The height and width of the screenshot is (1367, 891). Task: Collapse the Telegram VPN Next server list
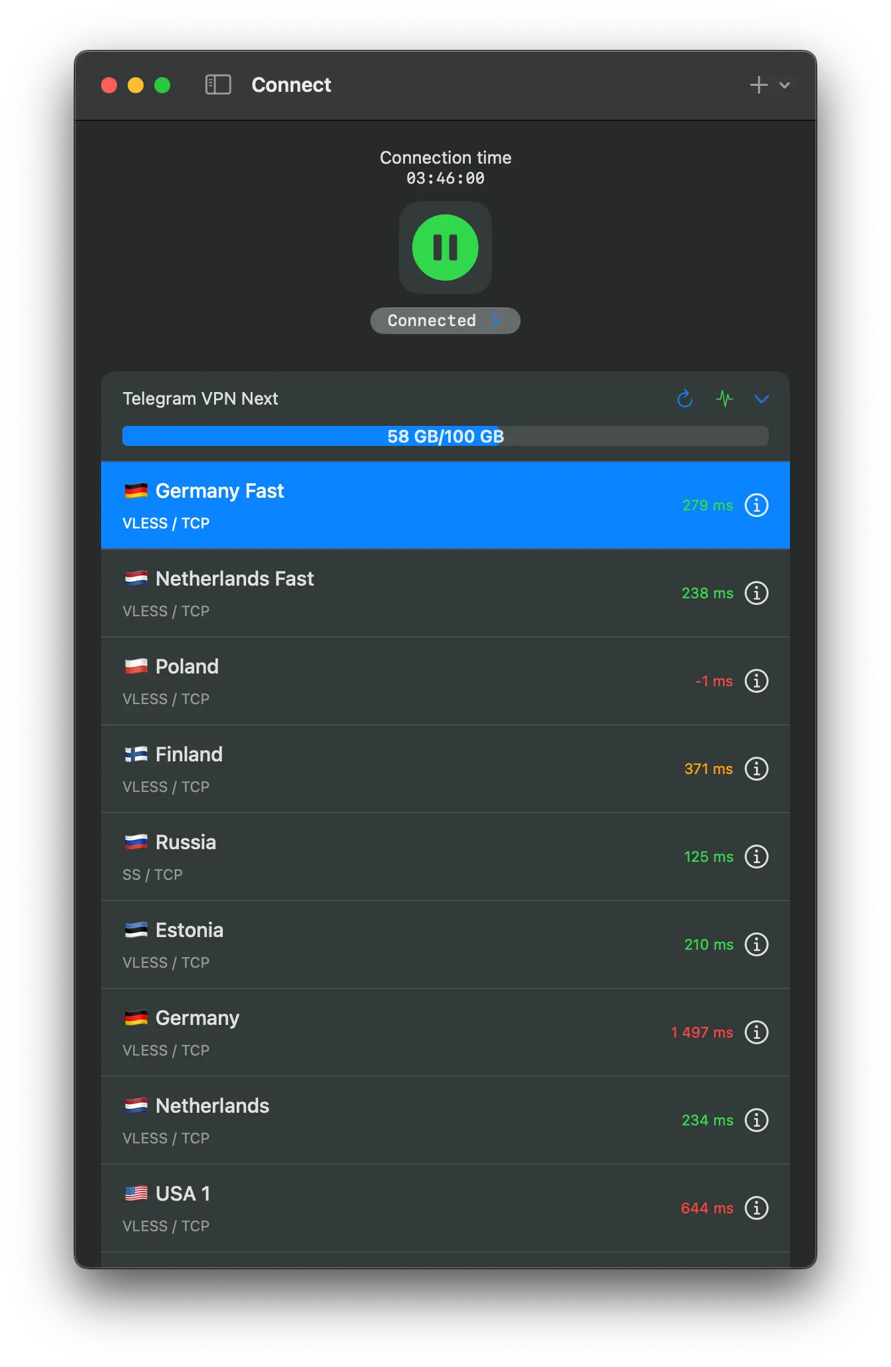click(761, 399)
